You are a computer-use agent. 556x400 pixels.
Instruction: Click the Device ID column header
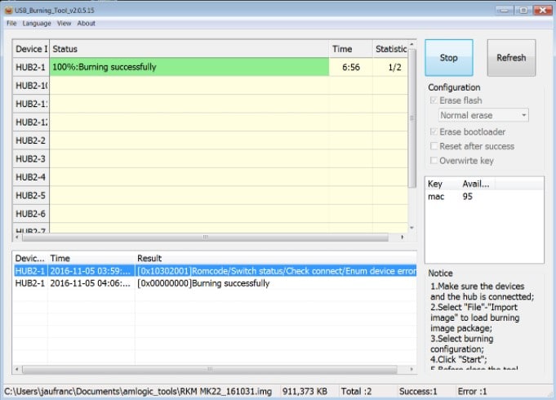[31, 49]
